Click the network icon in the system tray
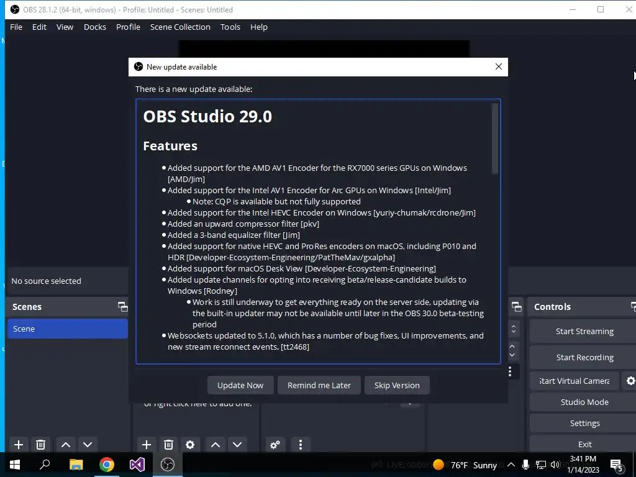This screenshot has width=636, height=477. pos(541,465)
